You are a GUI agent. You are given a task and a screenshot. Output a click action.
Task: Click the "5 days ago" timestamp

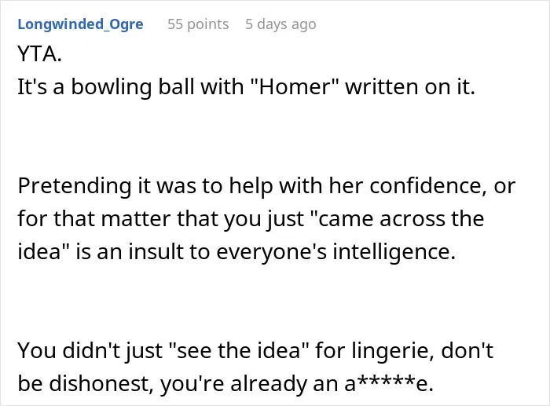[280, 24]
